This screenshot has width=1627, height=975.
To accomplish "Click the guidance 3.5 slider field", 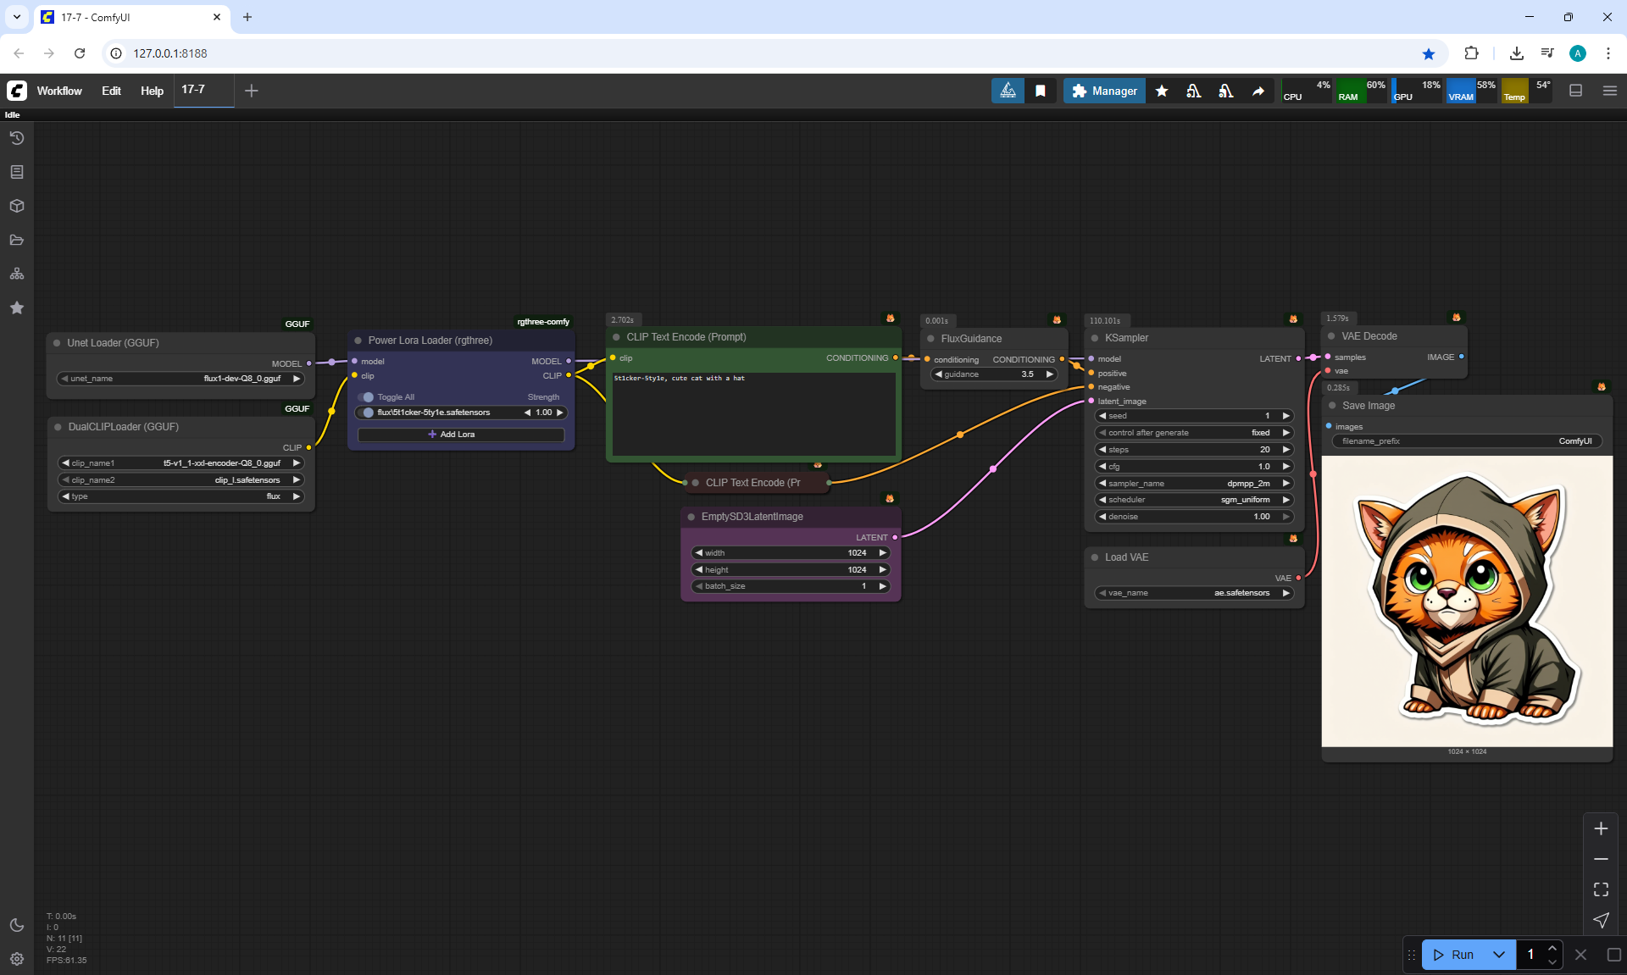I will click(x=993, y=374).
